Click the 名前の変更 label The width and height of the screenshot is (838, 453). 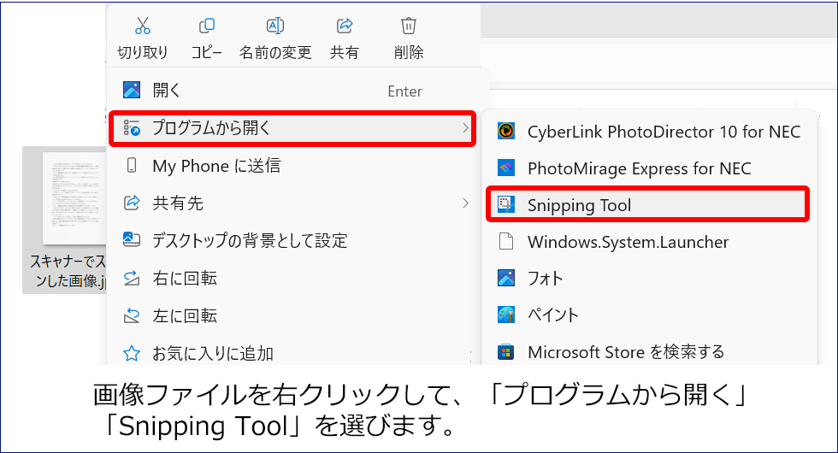click(x=275, y=52)
